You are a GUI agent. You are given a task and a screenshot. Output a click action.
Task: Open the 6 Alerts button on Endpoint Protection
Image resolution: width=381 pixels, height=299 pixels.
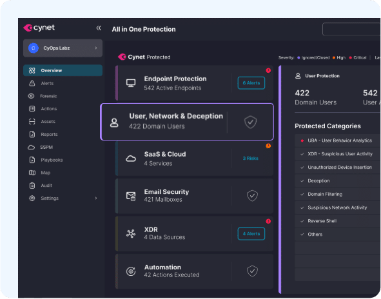click(251, 83)
